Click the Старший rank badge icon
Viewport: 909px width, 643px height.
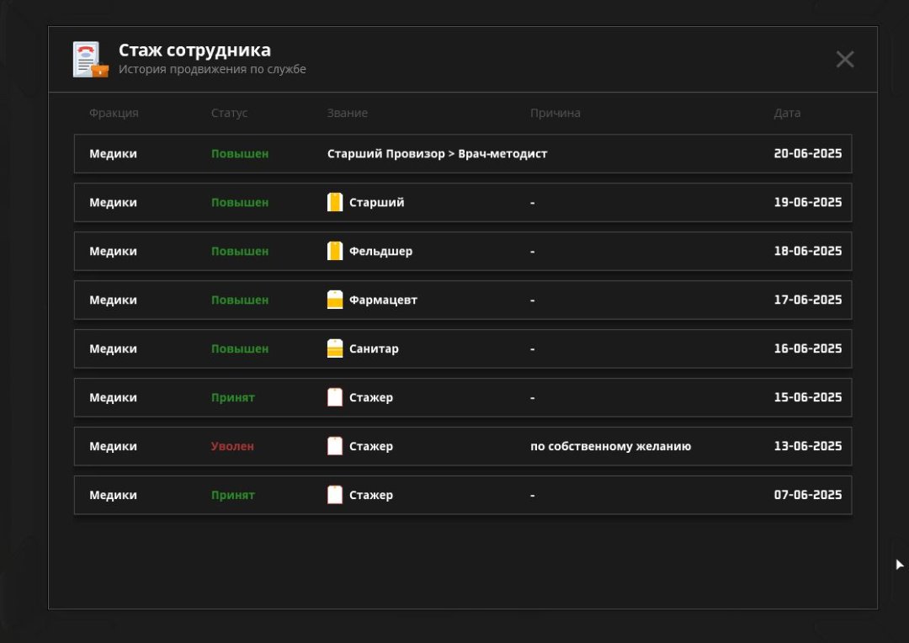(335, 203)
